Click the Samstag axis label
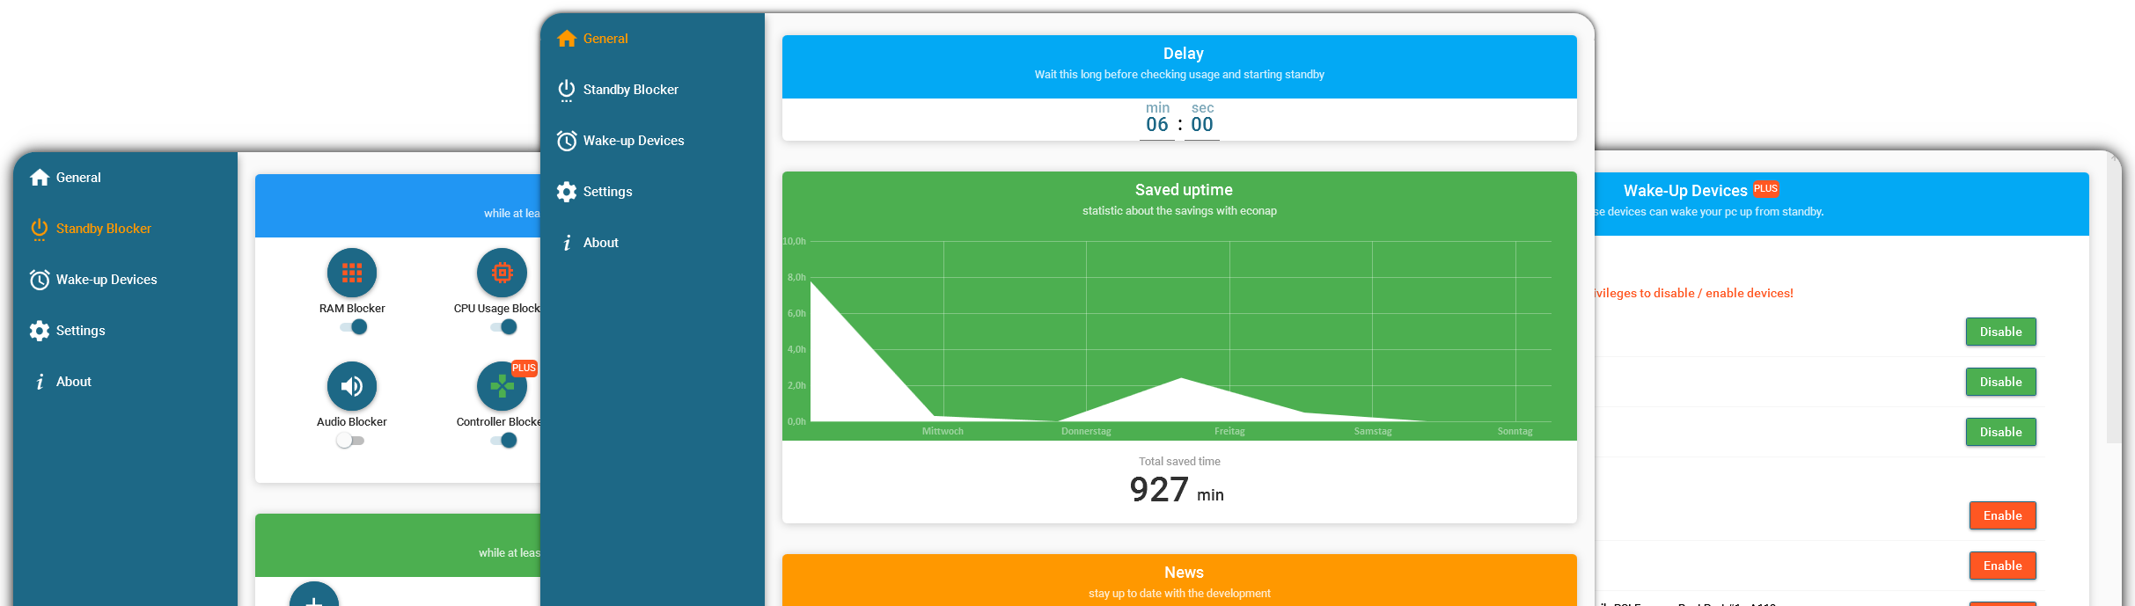The width and height of the screenshot is (2135, 606). point(1373,431)
